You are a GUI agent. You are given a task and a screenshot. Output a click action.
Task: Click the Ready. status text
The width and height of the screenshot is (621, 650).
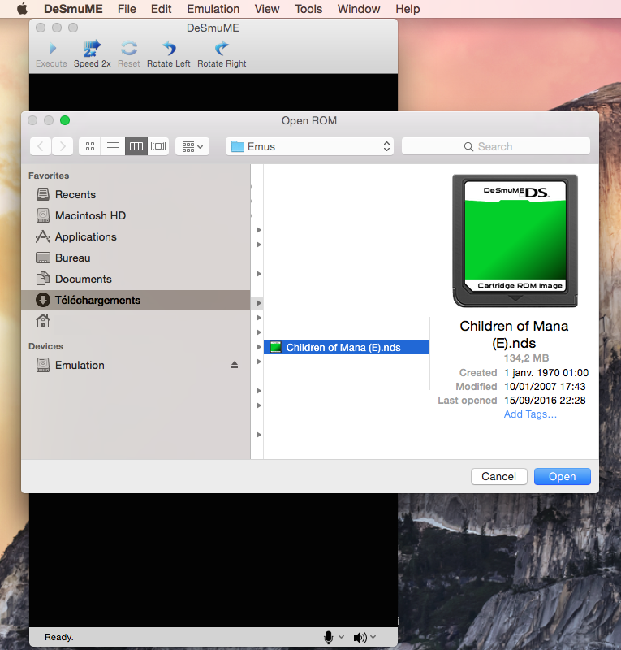[x=58, y=637]
